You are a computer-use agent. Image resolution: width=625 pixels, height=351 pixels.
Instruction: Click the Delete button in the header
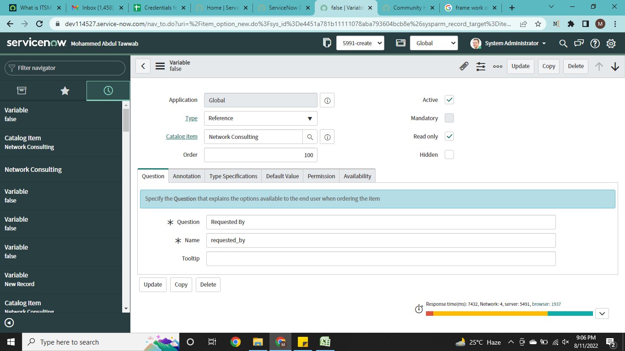pyautogui.click(x=576, y=66)
